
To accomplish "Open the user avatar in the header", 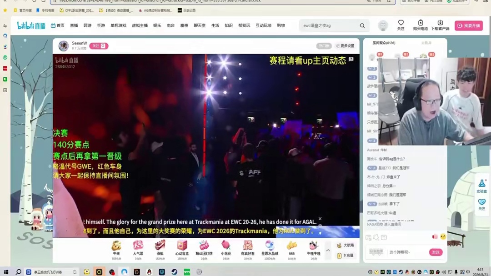I will coord(383,25).
